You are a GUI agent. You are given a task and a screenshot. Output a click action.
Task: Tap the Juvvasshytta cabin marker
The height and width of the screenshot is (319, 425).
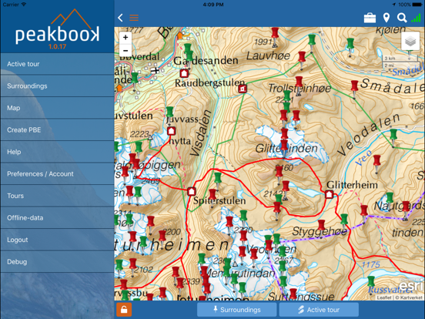point(171,131)
